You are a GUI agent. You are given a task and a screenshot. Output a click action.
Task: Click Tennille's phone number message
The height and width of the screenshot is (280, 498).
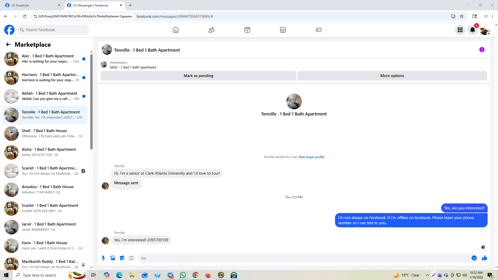(141, 240)
